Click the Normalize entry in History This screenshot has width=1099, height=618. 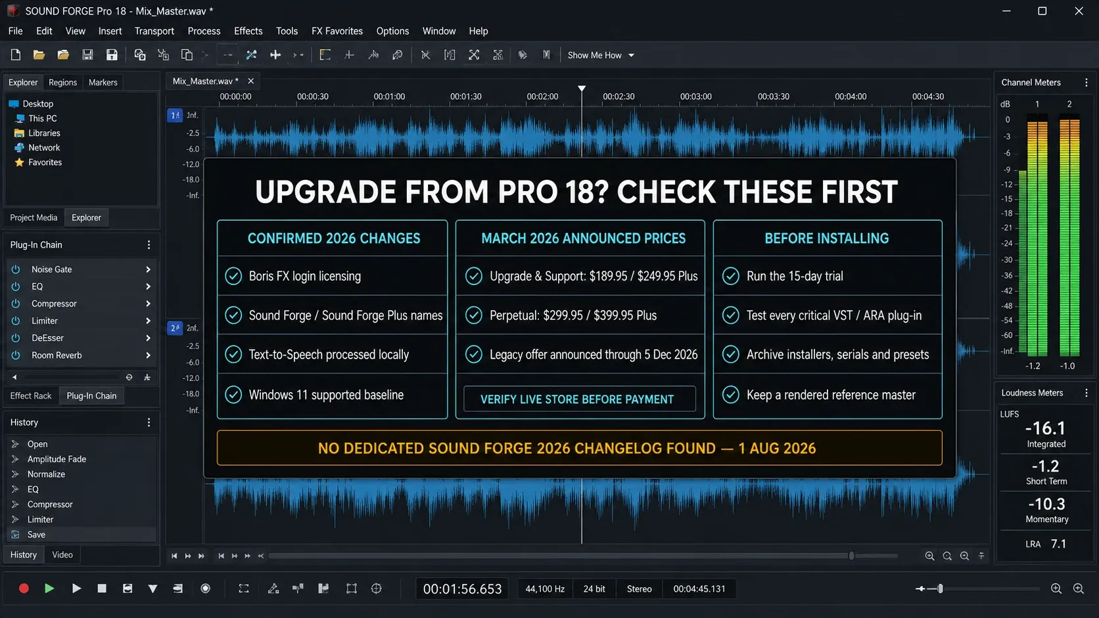[x=46, y=474]
